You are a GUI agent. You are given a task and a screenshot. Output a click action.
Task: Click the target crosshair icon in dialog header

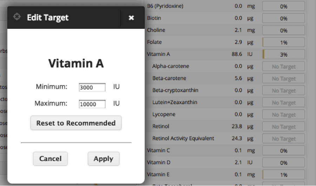coord(17,17)
